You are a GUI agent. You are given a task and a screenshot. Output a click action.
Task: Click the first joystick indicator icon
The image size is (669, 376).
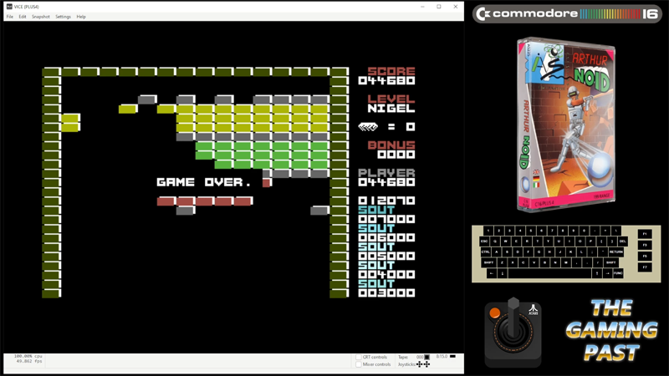coord(420,364)
